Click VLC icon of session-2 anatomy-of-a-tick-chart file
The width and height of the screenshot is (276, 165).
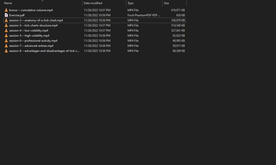(6, 20)
